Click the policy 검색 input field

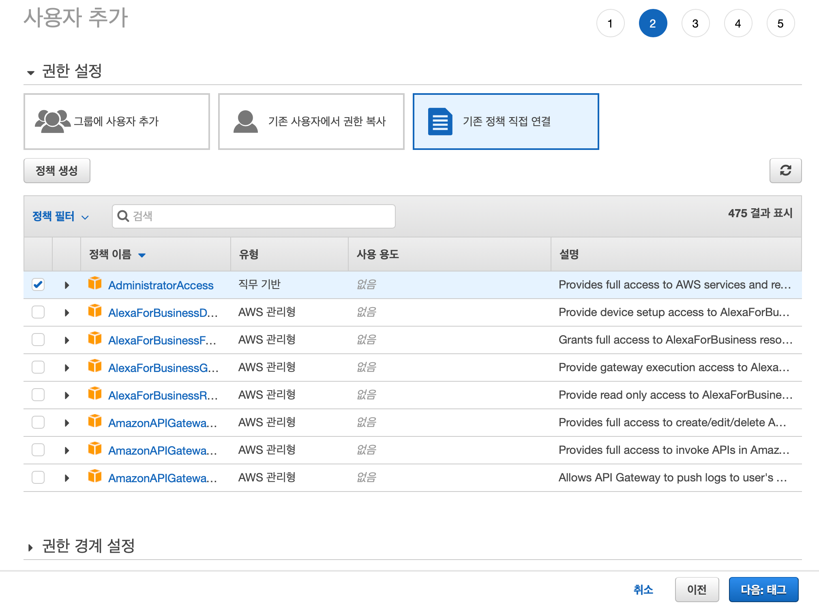click(259, 216)
